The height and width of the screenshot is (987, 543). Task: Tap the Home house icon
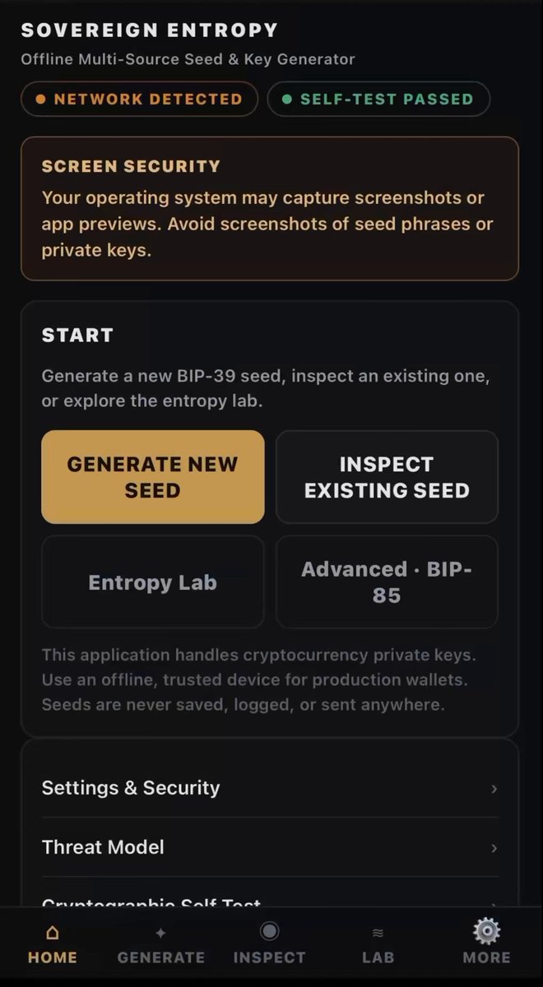[53, 933]
